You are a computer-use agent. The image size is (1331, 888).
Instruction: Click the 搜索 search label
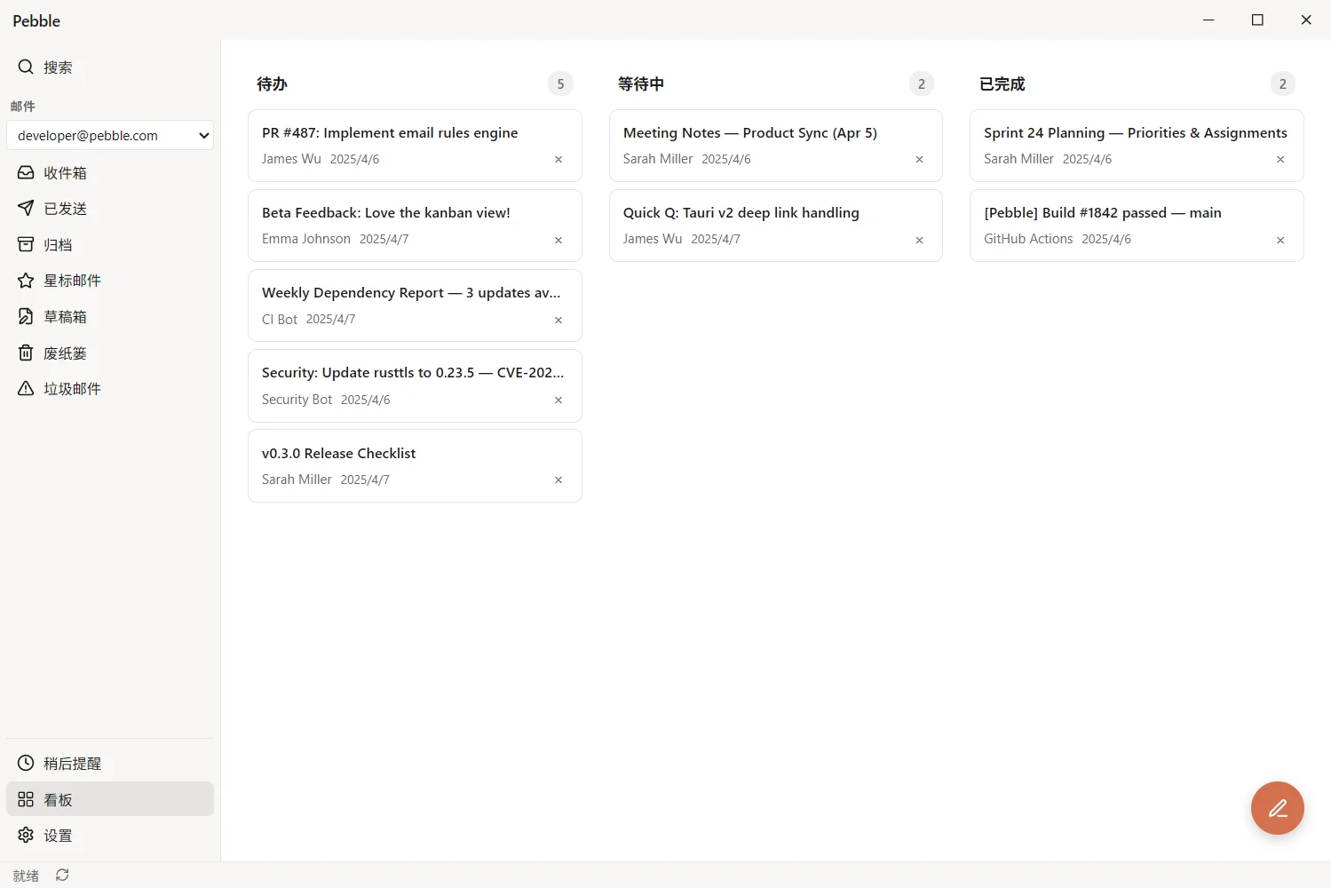point(58,67)
